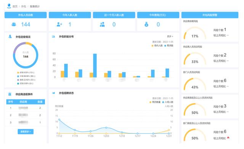This screenshot has width=244, height=149.
Task: Expand the 更多 > link in 外包职能分布
Action: click(170, 36)
